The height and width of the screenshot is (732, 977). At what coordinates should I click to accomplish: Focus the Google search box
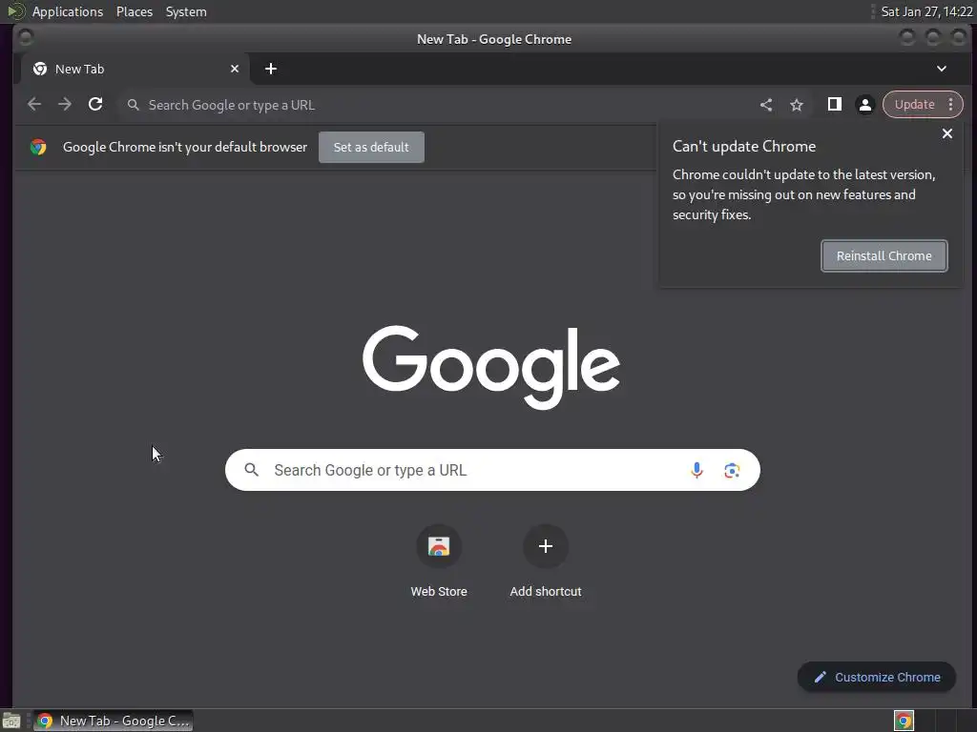pyautogui.click(x=492, y=470)
